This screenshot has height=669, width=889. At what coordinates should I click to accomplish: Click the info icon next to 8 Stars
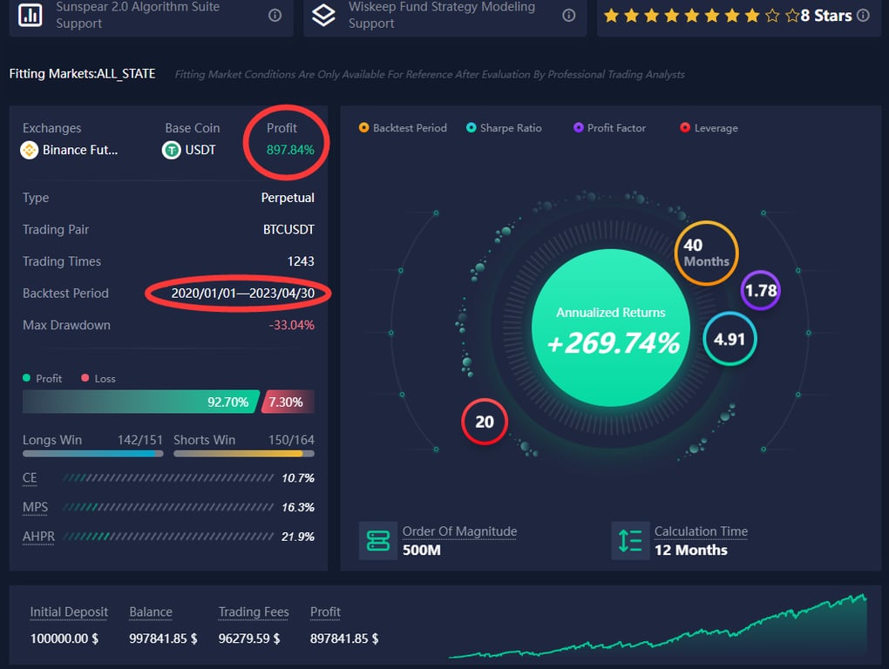863,16
